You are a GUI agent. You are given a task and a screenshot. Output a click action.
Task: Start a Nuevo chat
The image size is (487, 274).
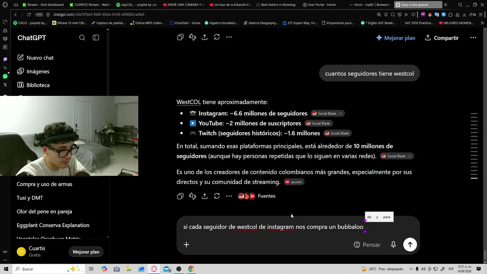(35, 58)
